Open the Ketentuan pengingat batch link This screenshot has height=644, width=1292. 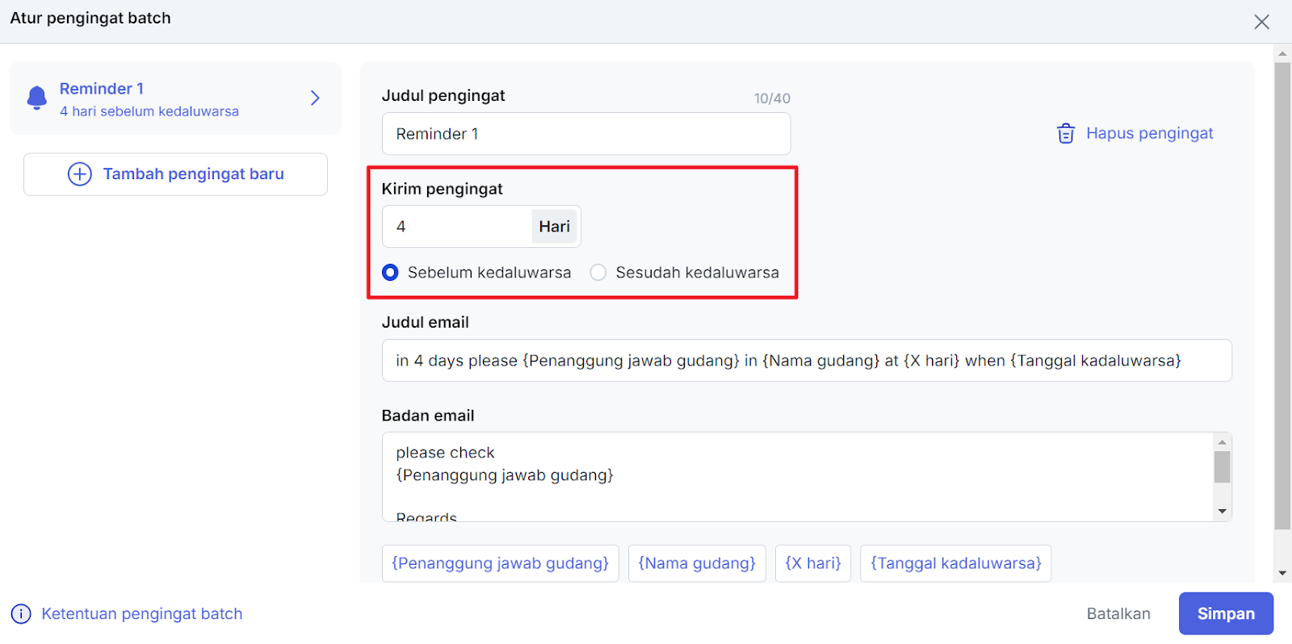[x=141, y=614]
